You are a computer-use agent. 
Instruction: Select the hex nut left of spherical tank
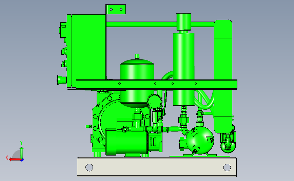coord(182,144)
